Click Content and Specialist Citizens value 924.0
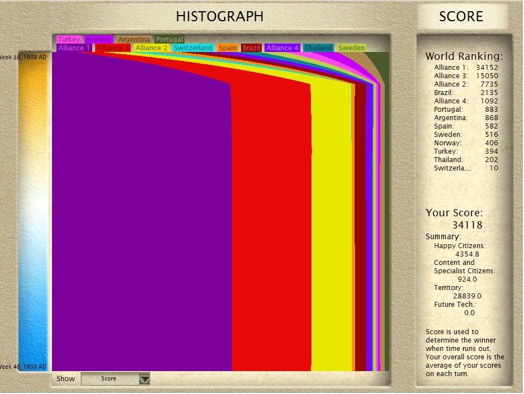The width and height of the screenshot is (524, 394). click(467, 279)
